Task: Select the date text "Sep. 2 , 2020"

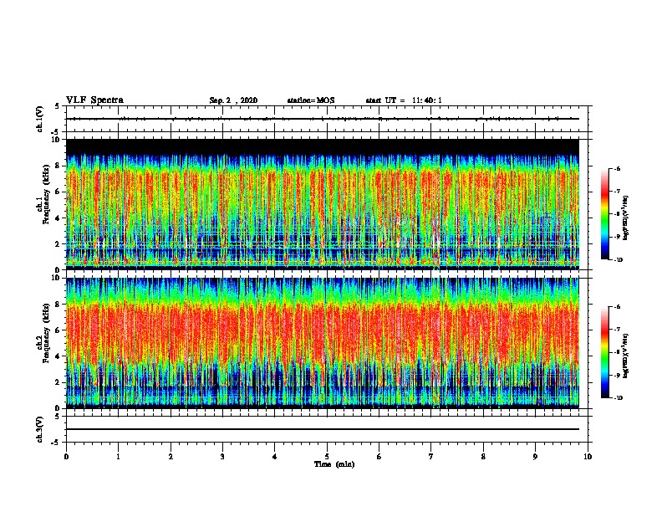Action: coord(233,100)
